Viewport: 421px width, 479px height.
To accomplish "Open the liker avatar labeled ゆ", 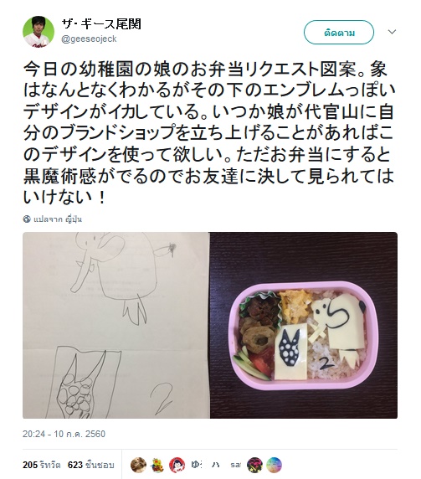I will [x=197, y=465].
